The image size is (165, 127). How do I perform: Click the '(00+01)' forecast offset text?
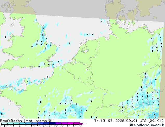coord(156,121)
